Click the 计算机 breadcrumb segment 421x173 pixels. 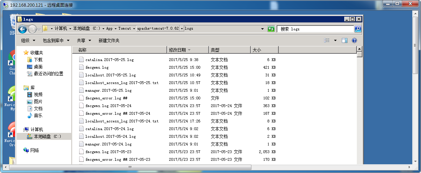61,29
